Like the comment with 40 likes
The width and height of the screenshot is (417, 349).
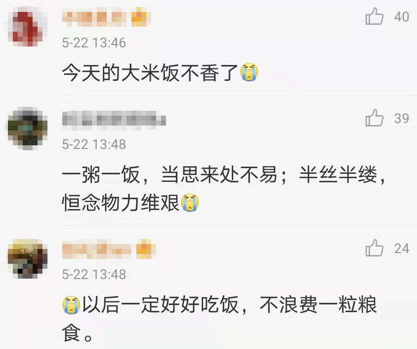point(374,17)
